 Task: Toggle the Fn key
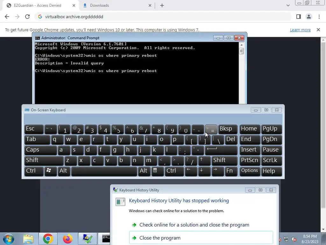point(231,171)
